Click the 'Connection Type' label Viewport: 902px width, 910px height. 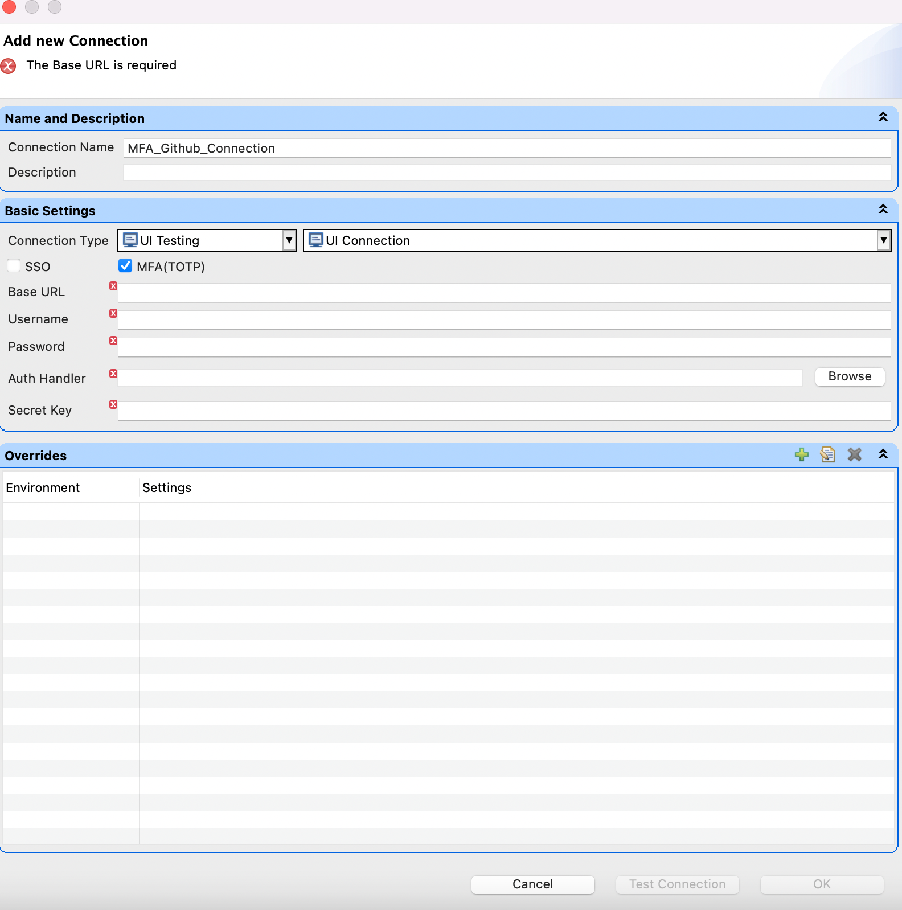58,241
